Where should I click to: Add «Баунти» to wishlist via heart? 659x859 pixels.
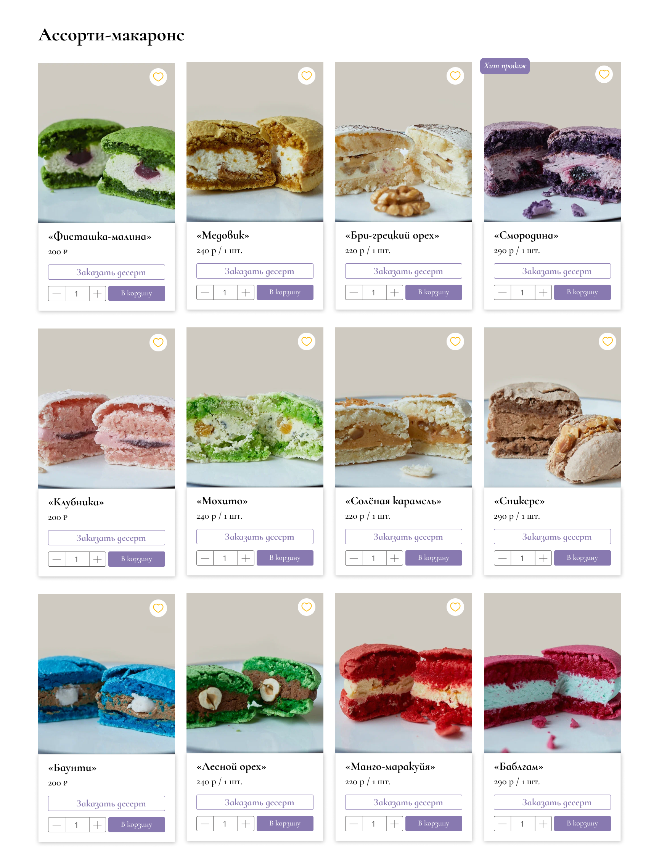[x=158, y=608]
